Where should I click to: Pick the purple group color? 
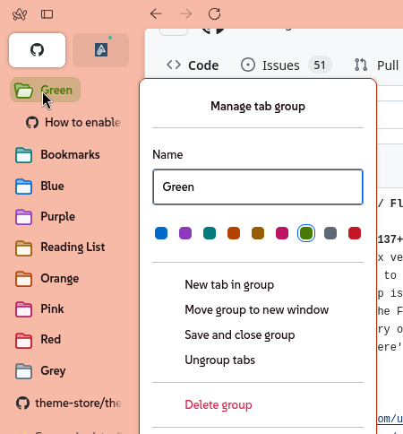coord(185,233)
